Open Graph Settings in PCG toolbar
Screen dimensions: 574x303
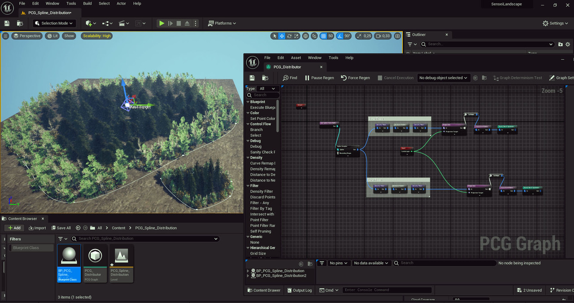click(561, 78)
